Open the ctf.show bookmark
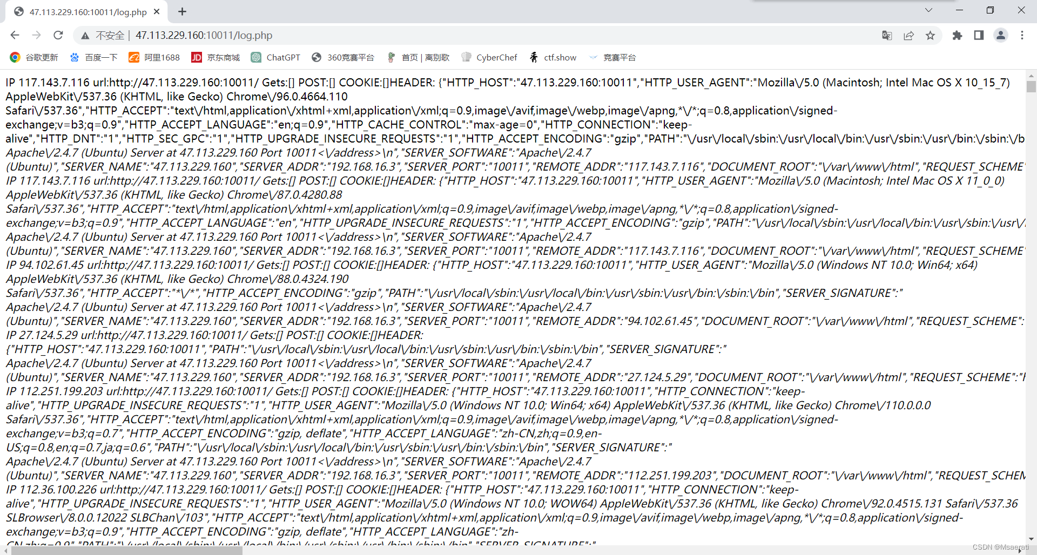This screenshot has width=1037, height=555. [x=553, y=57]
